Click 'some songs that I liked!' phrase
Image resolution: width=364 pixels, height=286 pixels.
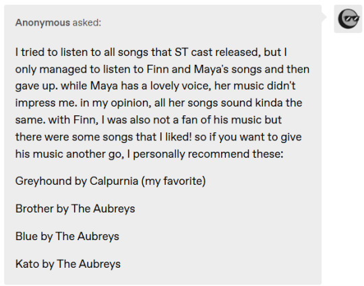132,137
